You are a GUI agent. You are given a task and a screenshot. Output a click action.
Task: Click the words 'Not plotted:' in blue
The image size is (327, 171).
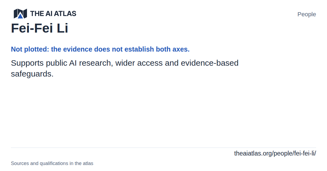tap(30, 49)
